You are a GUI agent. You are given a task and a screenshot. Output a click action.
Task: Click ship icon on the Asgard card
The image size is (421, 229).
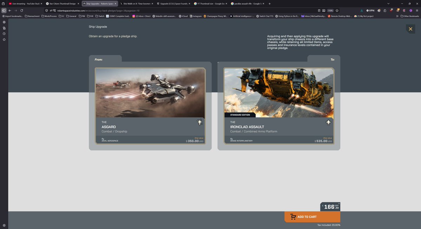pos(200,122)
